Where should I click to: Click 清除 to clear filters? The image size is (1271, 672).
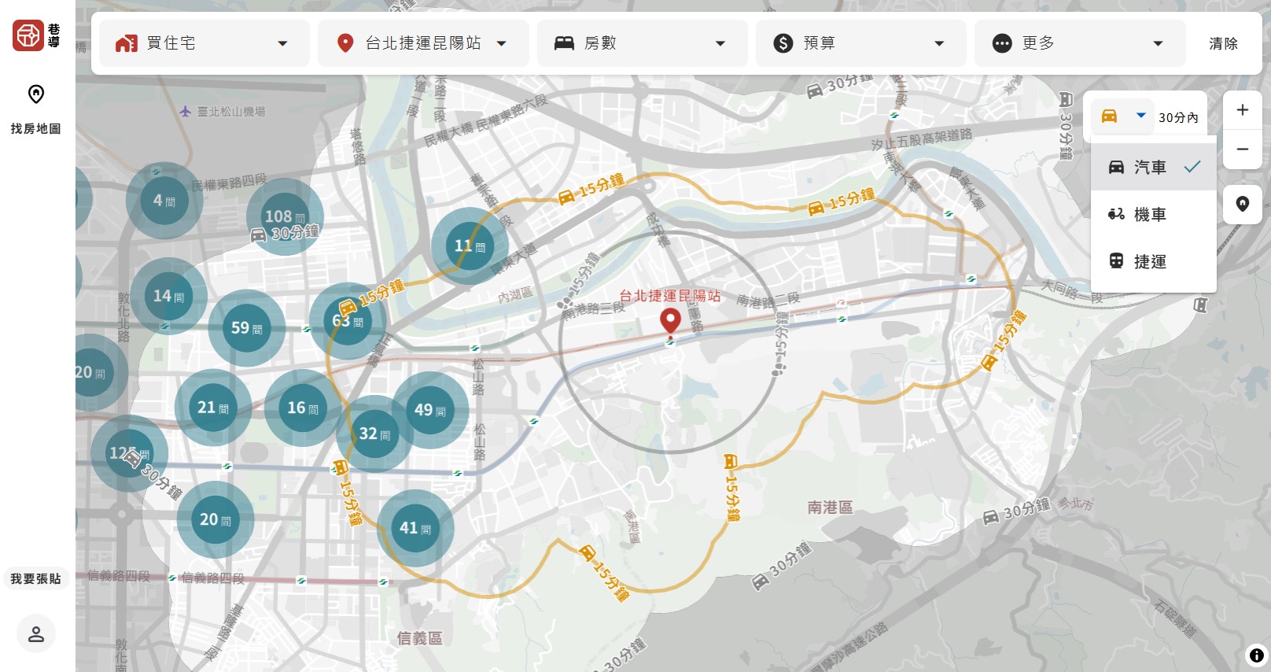pyautogui.click(x=1223, y=43)
